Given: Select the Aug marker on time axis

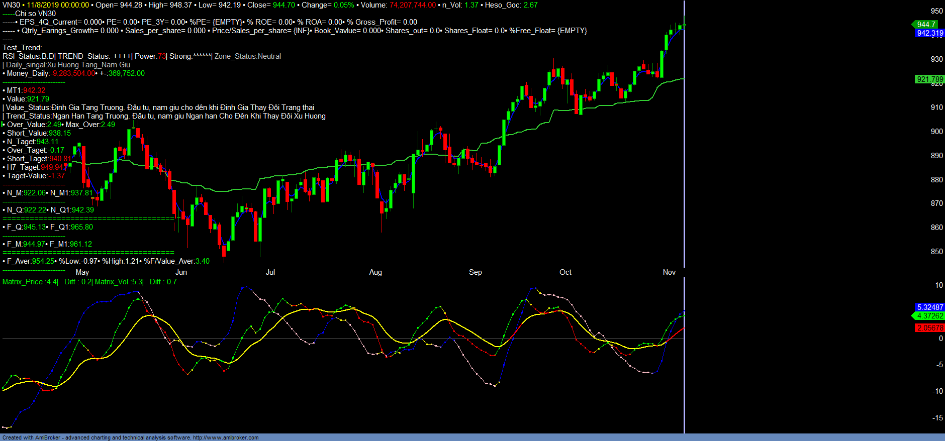Looking at the screenshot, I should (375, 272).
